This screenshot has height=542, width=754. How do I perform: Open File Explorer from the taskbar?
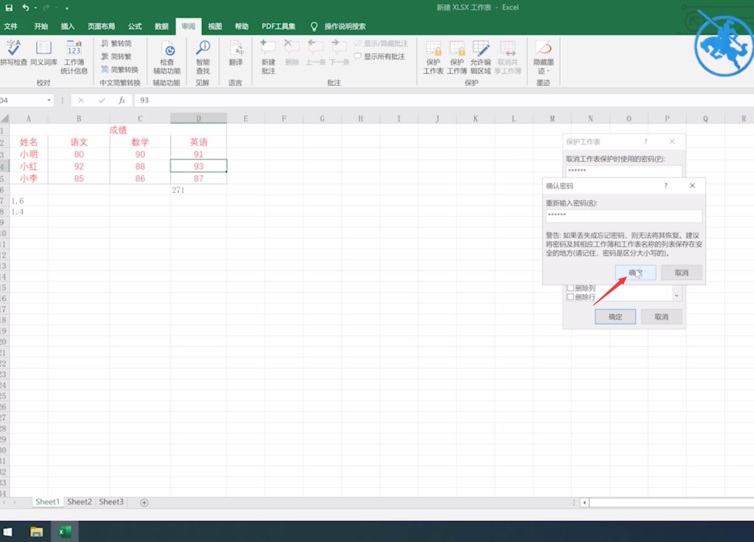(x=37, y=532)
